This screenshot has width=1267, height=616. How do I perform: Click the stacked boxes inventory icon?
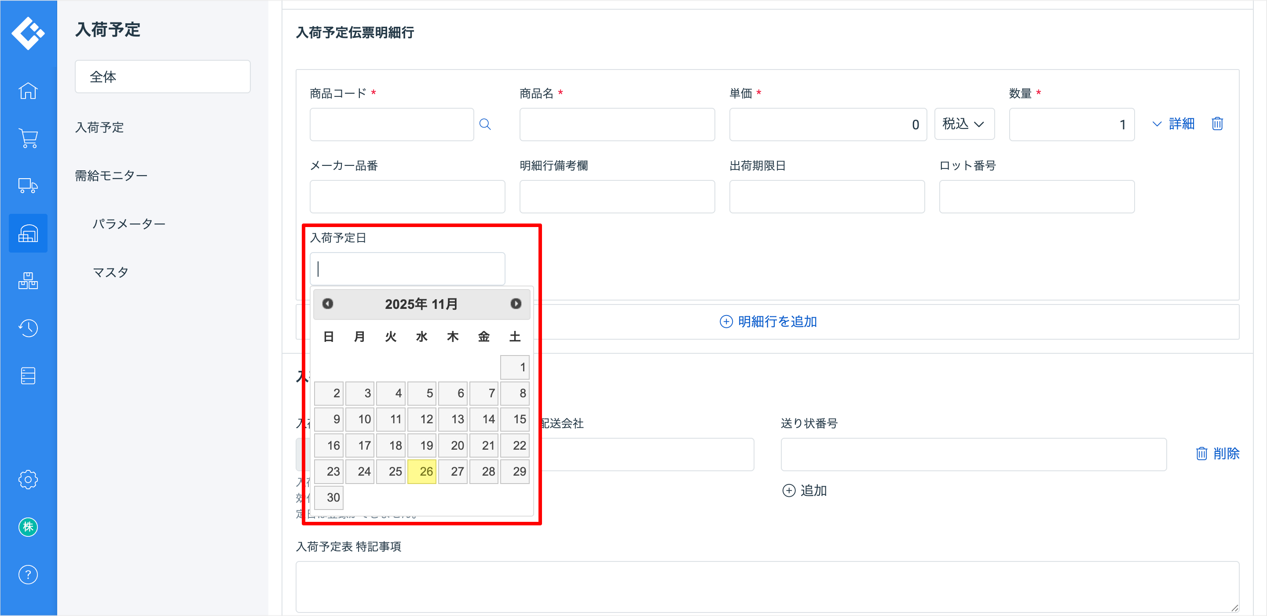click(x=28, y=281)
